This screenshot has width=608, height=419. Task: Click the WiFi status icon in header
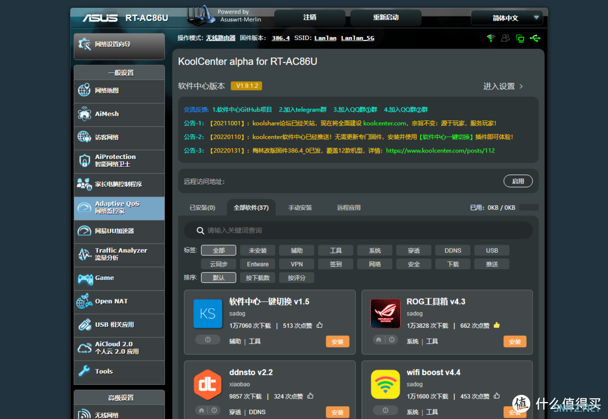(x=491, y=38)
